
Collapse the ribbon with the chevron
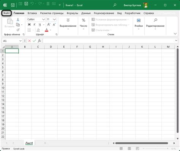175,34
